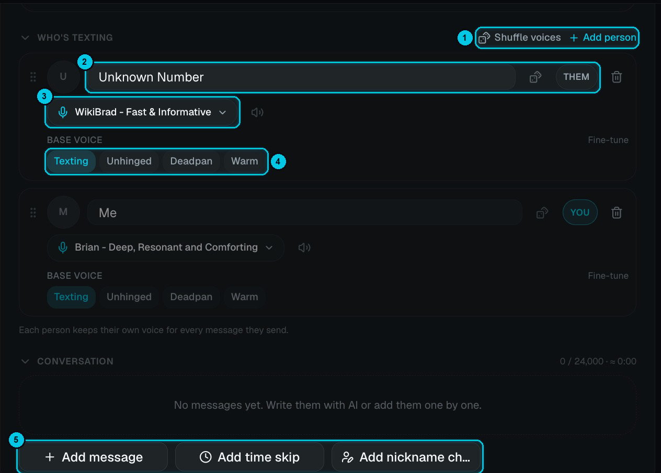The image size is (661, 473).
Task: Grab the drag handle of Unknown Number row
Action: (33, 77)
